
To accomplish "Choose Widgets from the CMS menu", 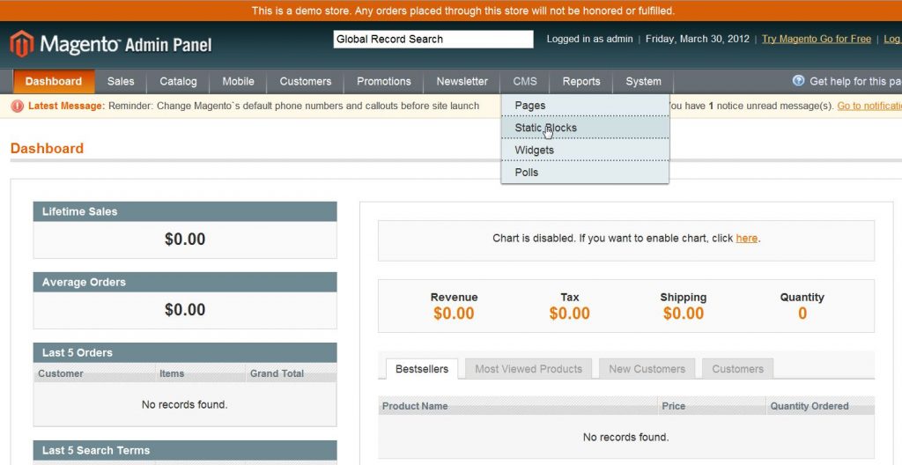I will 534,150.
